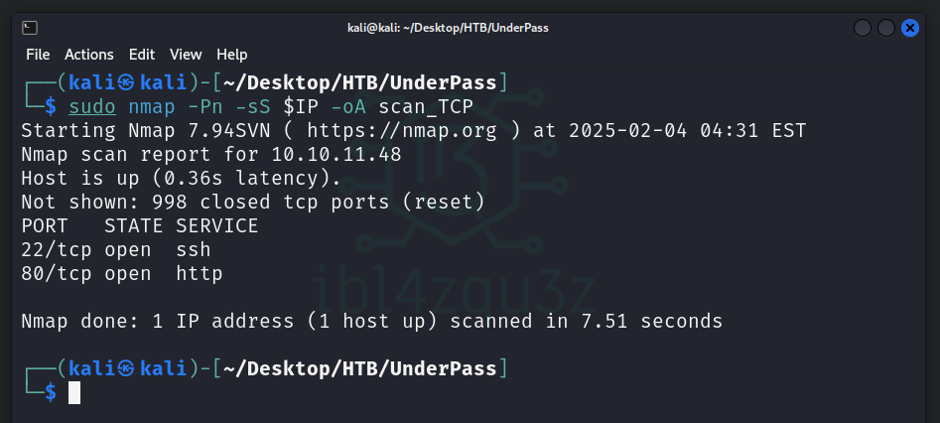Viewport: 940px width, 423px height.
Task: Click the 80/tcp open http line
Action: [x=121, y=274]
